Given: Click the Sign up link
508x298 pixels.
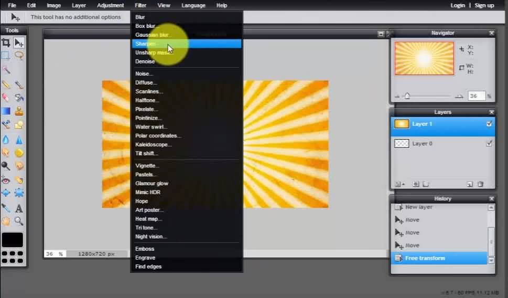Looking at the screenshot, I should pyautogui.click(x=484, y=5).
